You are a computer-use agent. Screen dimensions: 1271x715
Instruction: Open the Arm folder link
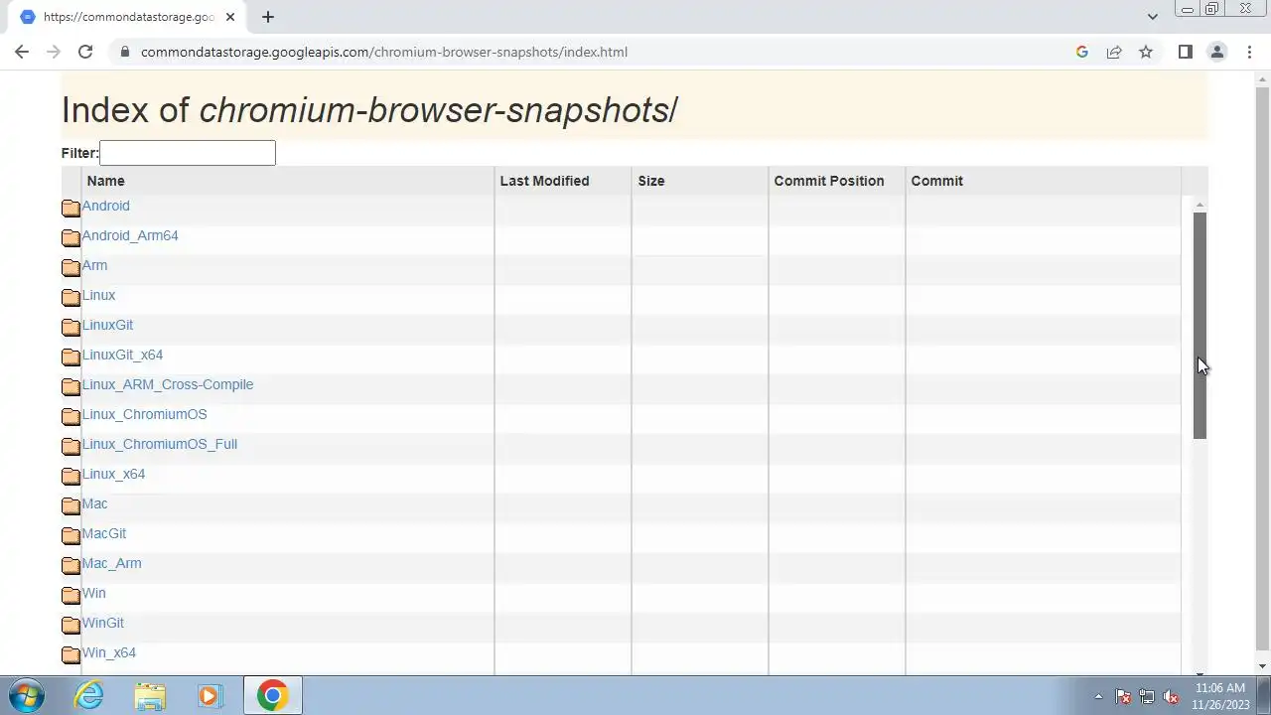[x=94, y=265]
